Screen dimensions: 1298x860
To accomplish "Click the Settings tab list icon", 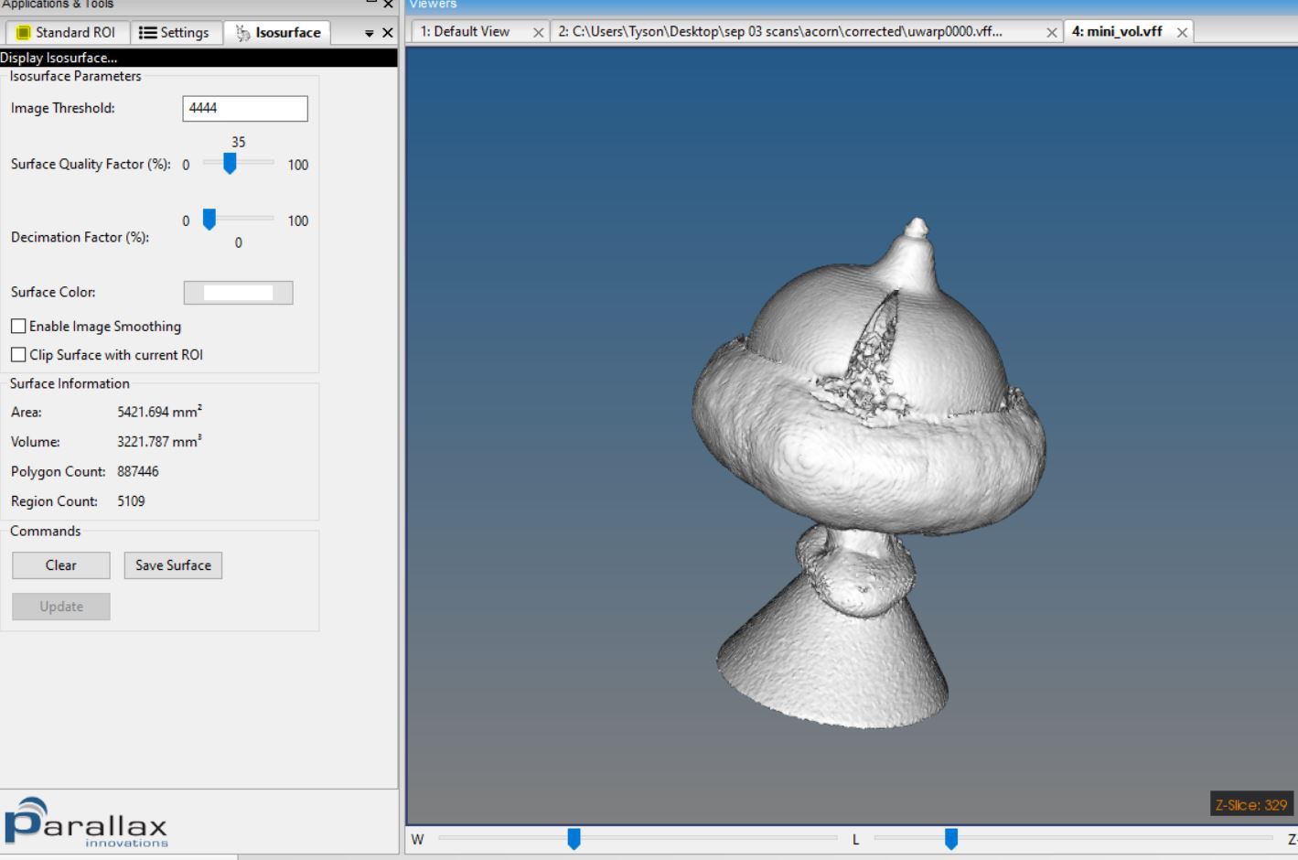I will click(147, 33).
